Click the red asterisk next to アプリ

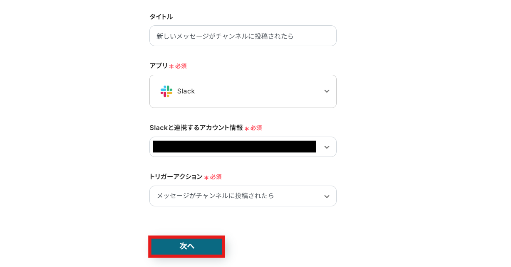[x=171, y=66]
